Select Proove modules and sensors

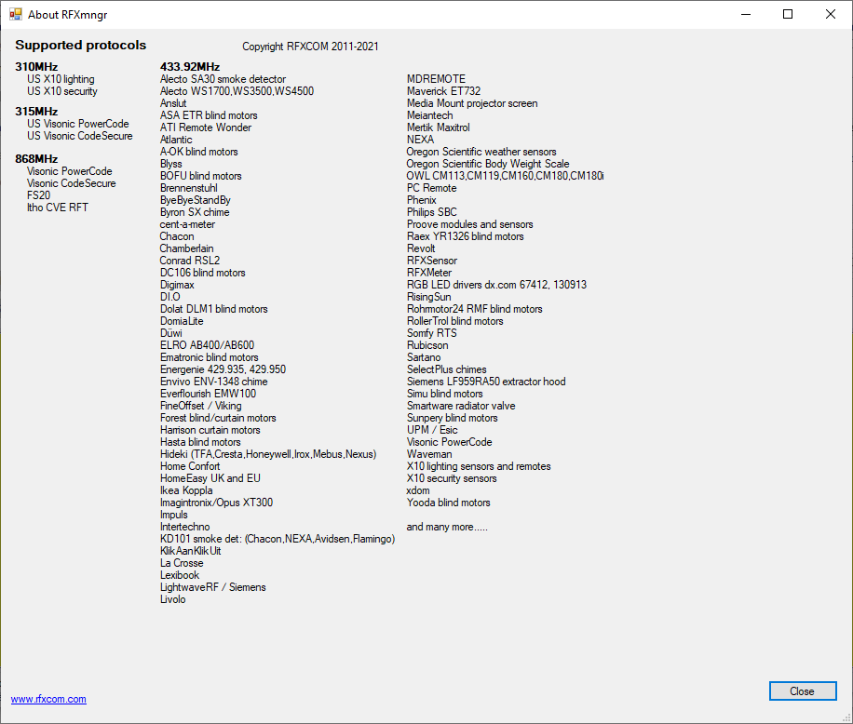click(x=470, y=224)
